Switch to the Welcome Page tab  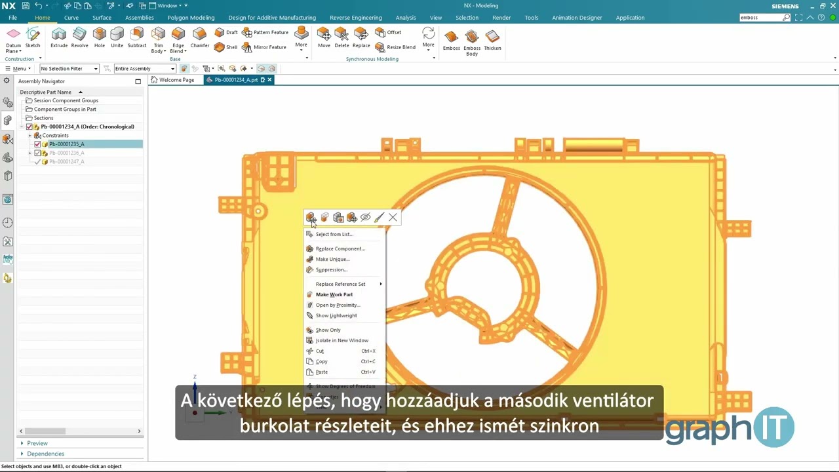pyautogui.click(x=172, y=80)
